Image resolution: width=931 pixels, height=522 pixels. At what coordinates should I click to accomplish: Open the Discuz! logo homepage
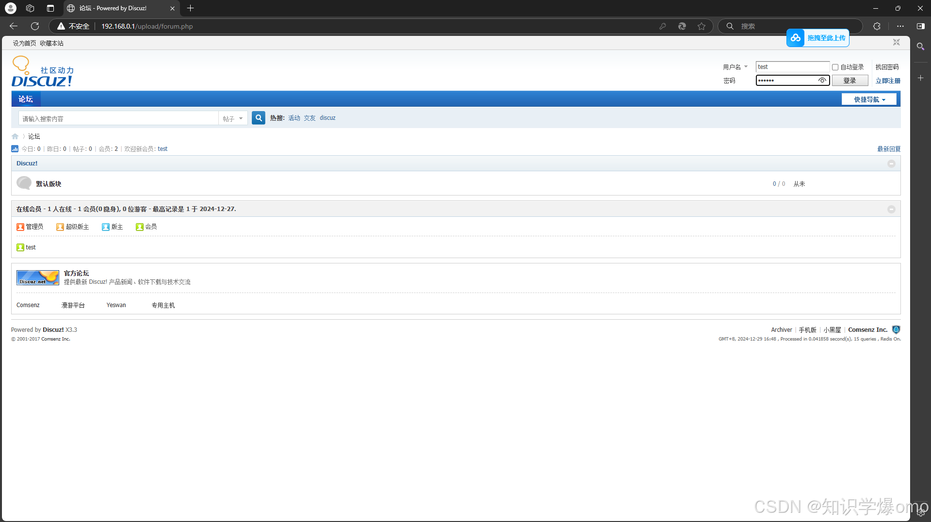[x=43, y=72]
